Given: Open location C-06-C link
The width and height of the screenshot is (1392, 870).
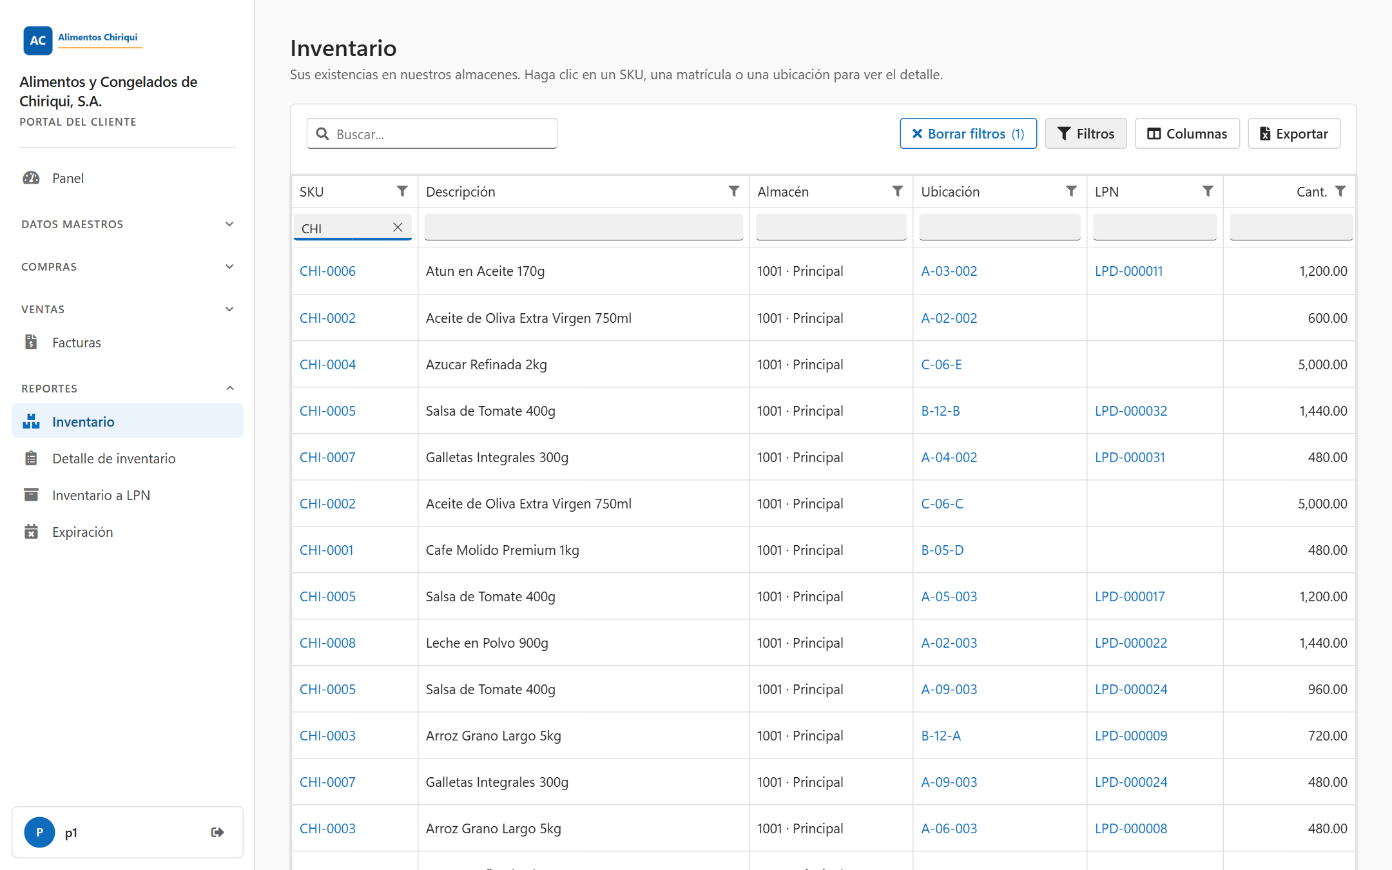Looking at the screenshot, I should [x=942, y=504].
